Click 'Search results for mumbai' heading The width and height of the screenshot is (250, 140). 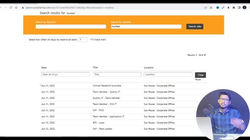pyautogui.click(x=58, y=13)
